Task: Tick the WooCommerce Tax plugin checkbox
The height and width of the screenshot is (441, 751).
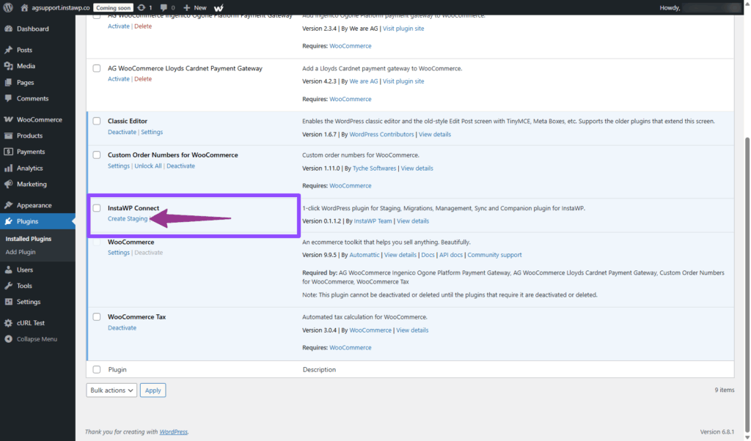Action: pyautogui.click(x=97, y=317)
